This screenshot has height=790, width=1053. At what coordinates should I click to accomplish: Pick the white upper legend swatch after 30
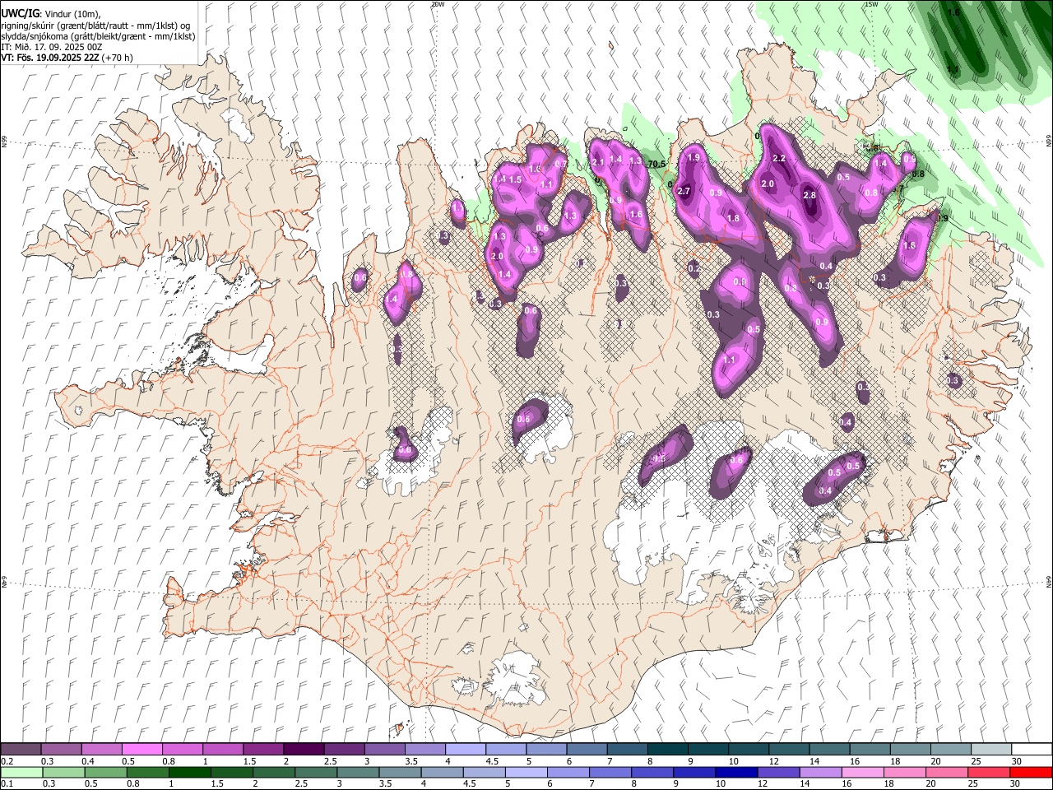coord(1032,750)
